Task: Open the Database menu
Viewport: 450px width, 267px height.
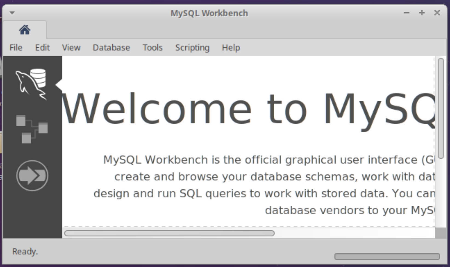Action: click(x=111, y=48)
